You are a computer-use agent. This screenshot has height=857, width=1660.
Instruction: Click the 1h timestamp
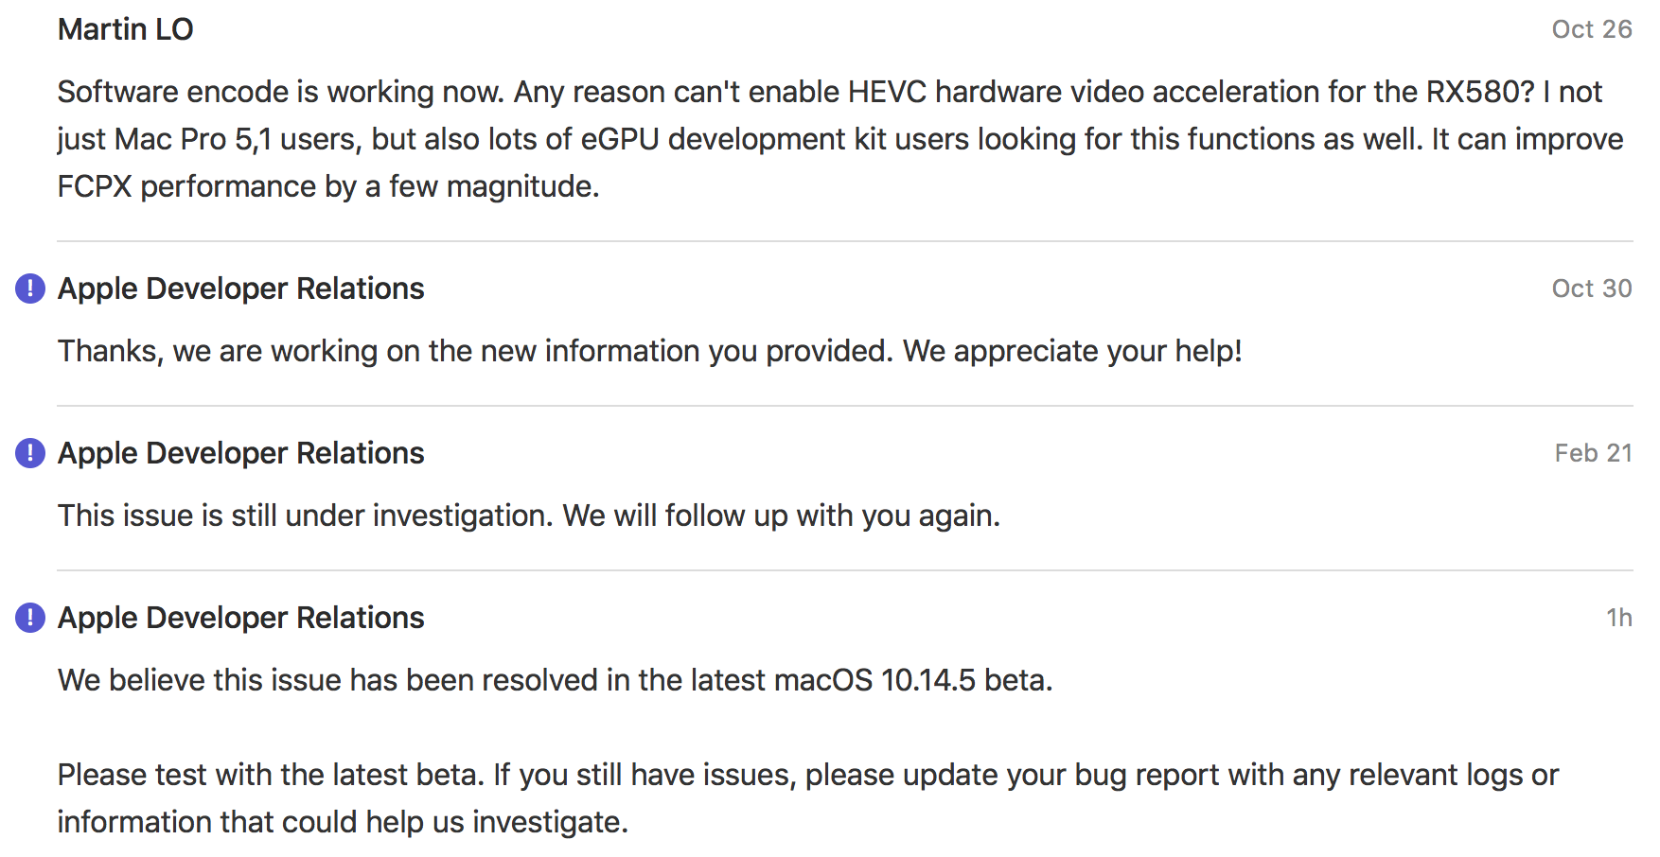[1618, 618]
